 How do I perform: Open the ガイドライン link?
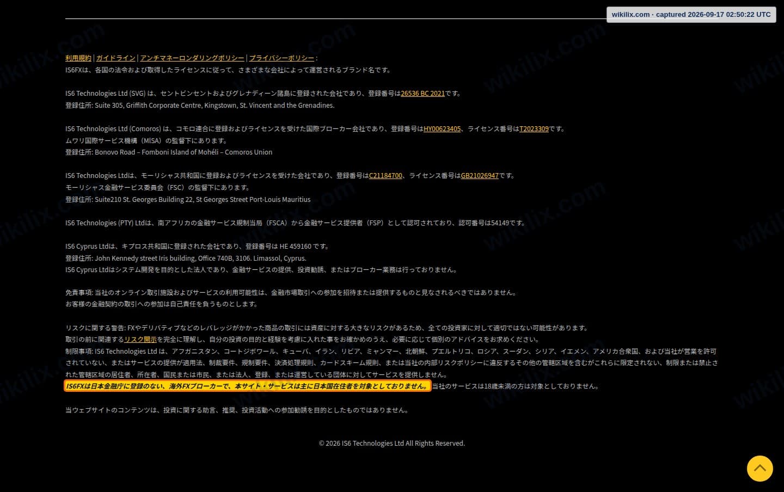116,58
